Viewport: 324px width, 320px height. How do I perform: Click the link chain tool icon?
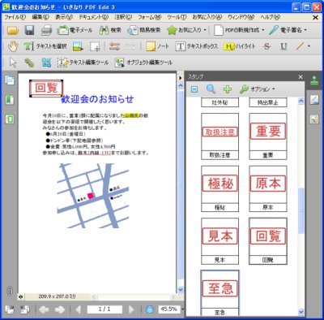[x=29, y=63]
